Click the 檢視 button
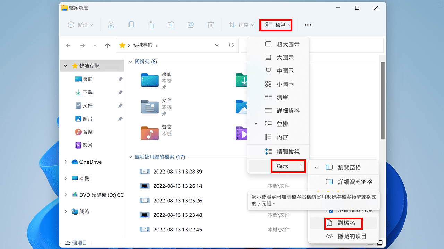The height and width of the screenshot is (249, 444). (x=276, y=25)
